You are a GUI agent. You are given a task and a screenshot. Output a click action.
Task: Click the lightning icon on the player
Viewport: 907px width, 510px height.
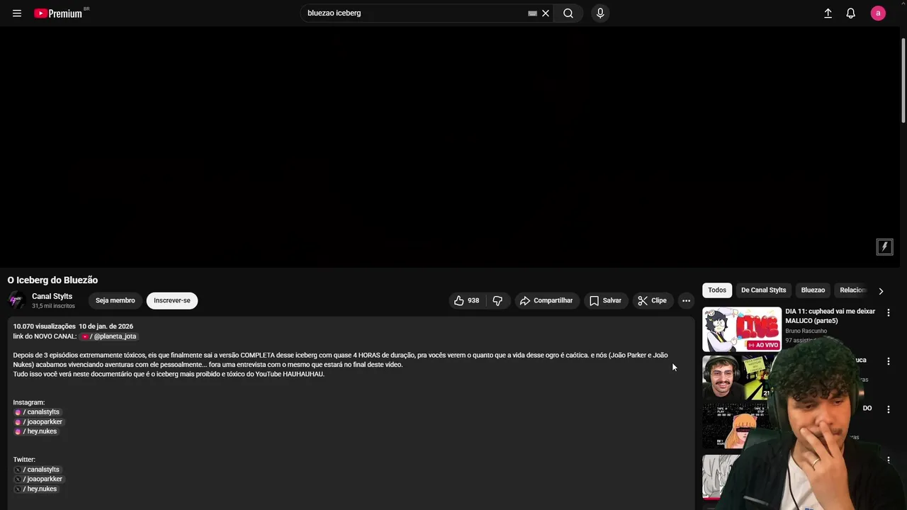pos(884,246)
